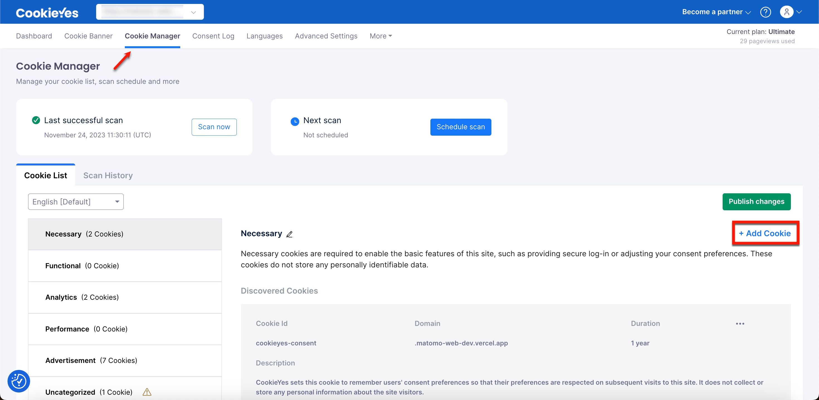This screenshot has height=400, width=819.
Task: Click the cookieyes-consent cookie id
Action: (x=286, y=343)
